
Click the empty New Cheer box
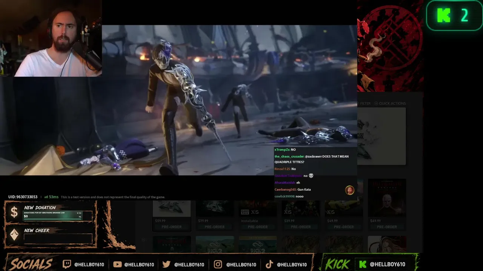point(58,238)
